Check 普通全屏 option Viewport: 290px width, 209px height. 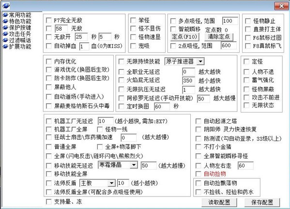(48, 147)
